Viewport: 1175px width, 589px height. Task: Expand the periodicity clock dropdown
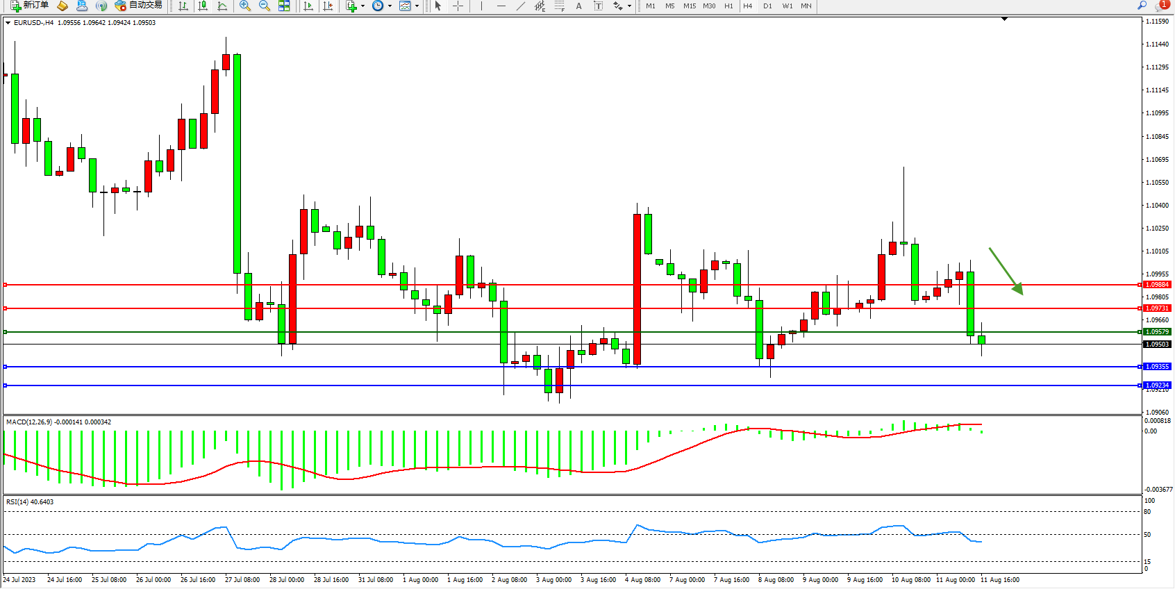tap(390, 6)
